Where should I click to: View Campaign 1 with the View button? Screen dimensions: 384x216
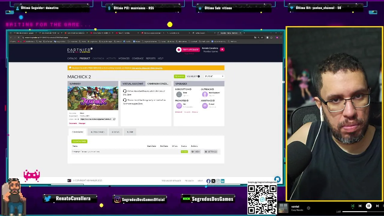pyautogui.click(x=196, y=151)
